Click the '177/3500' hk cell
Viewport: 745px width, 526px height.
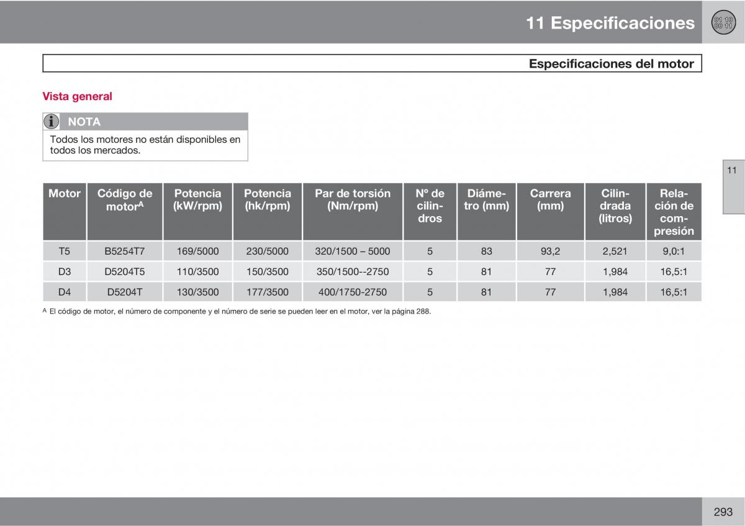tap(268, 292)
